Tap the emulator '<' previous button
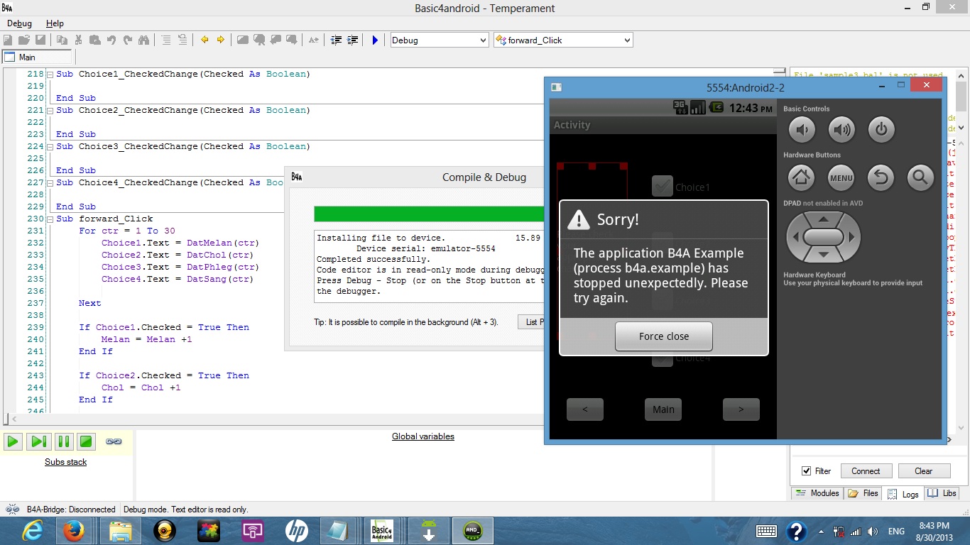The width and height of the screenshot is (970, 545). click(584, 409)
